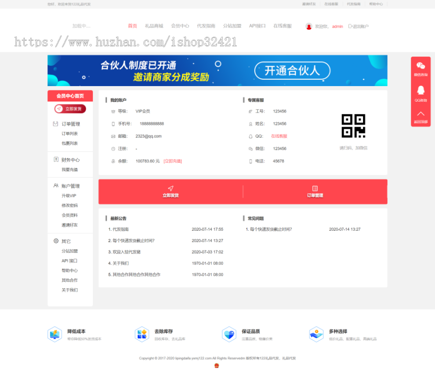Open 我要充值 in sidebar
This screenshot has height=383, width=435.
(x=70, y=170)
